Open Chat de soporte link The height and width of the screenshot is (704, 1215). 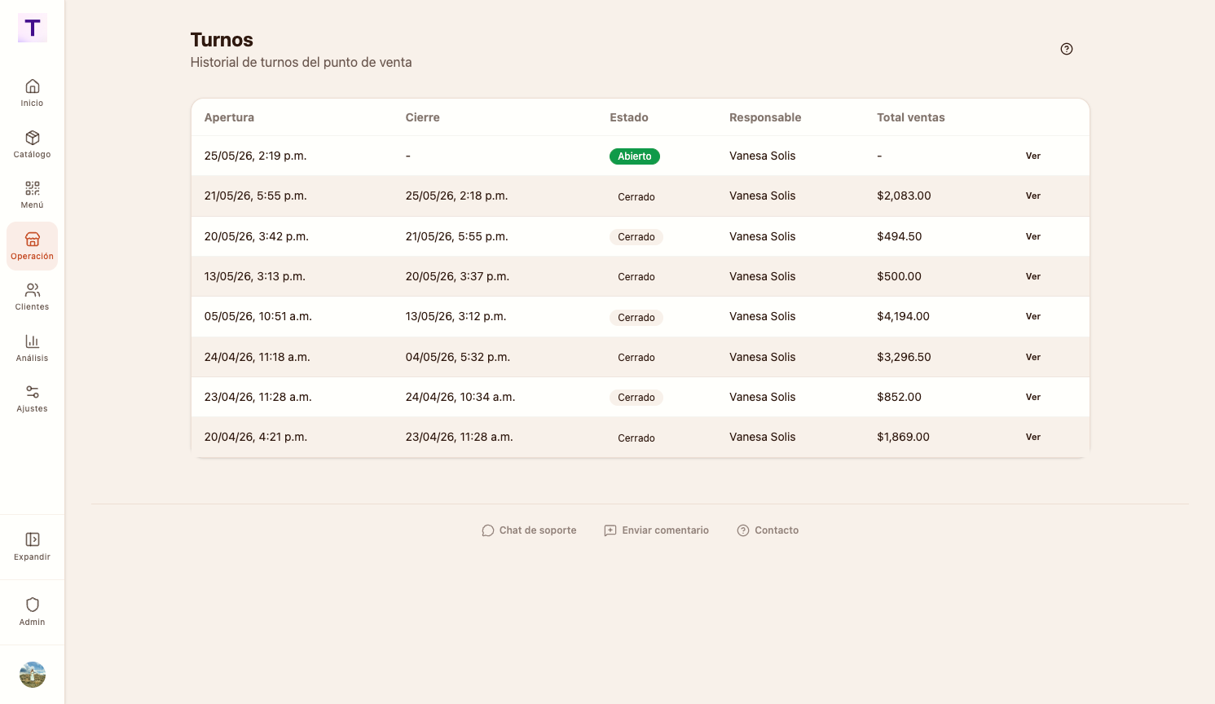529,530
